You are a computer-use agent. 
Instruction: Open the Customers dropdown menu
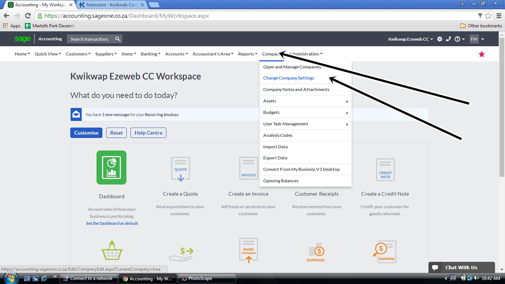click(x=78, y=54)
